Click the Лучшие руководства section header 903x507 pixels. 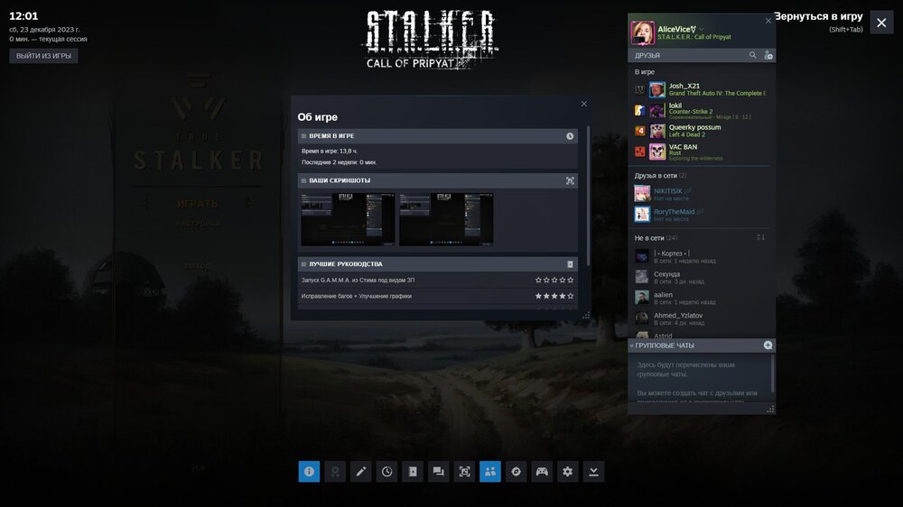(x=438, y=264)
